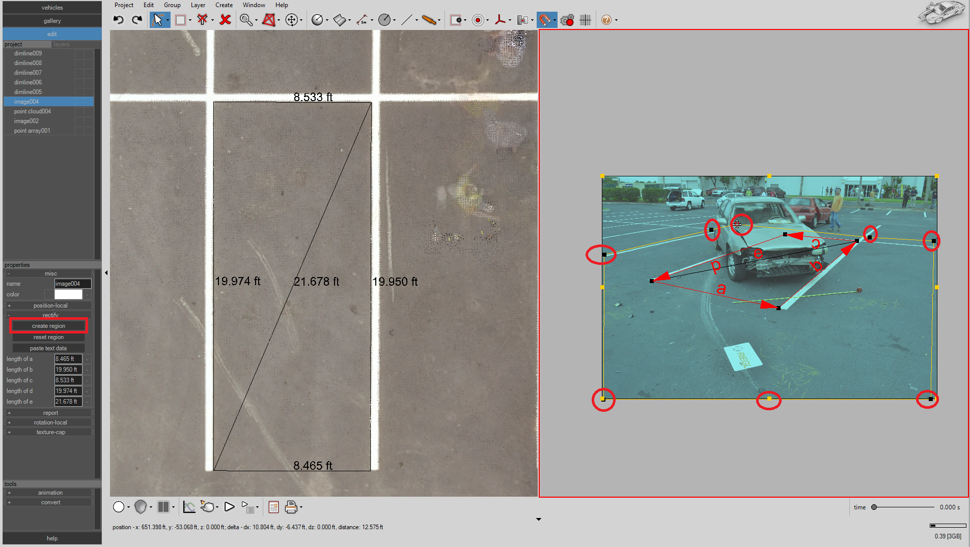Viewport: 970px width, 547px height.
Task: Click the redo arrow icon
Action: [x=136, y=20]
